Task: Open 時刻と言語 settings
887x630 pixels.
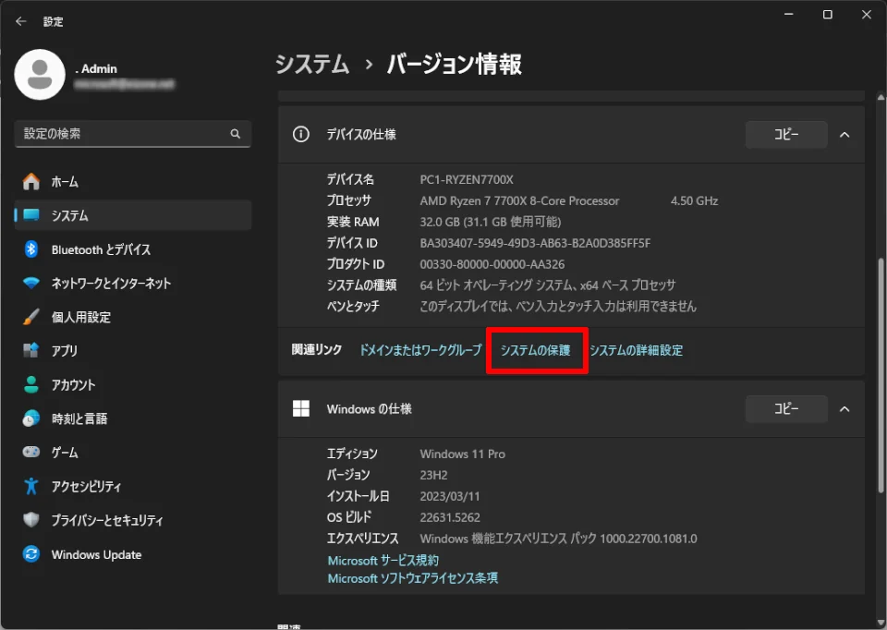Action: 133,418
